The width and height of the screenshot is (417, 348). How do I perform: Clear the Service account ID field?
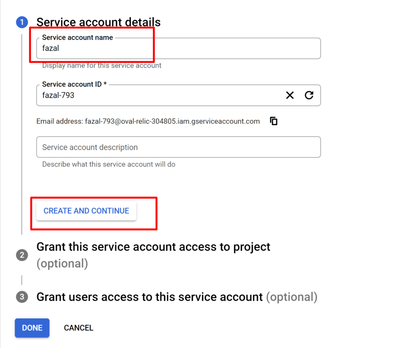290,95
